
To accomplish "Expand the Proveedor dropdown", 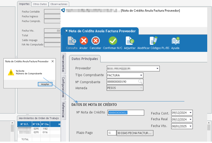I will 157,69.
